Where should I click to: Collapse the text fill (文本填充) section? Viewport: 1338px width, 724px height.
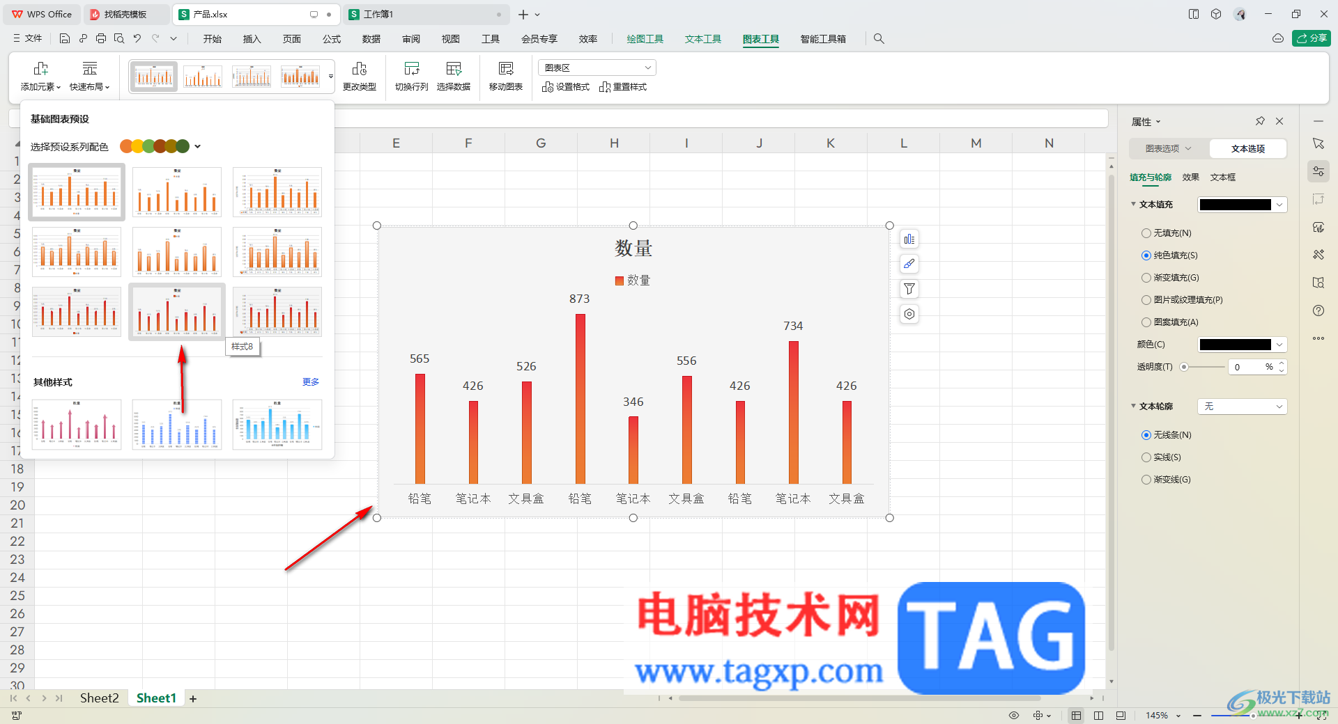(1134, 204)
